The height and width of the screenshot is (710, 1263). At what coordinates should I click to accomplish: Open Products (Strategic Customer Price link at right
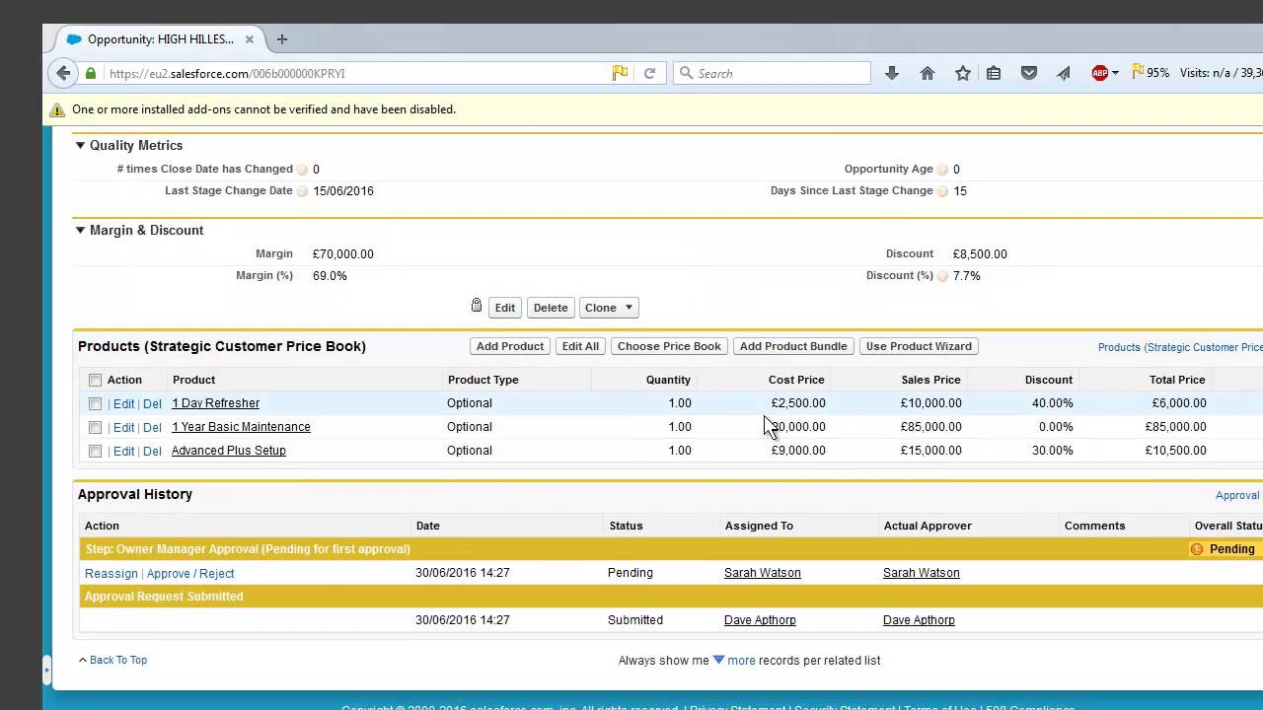point(1180,347)
